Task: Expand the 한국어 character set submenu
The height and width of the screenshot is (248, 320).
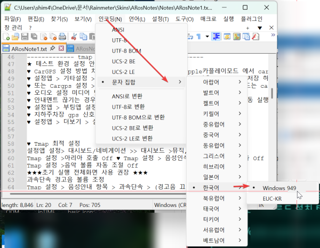Action: [x=217, y=187]
